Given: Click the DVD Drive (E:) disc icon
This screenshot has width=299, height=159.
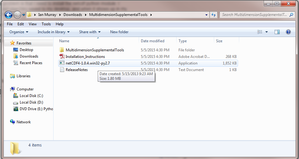Looking at the screenshot, I should click(16, 109).
